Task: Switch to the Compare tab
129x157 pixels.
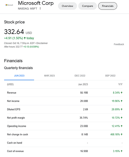Action: tap(87, 6)
